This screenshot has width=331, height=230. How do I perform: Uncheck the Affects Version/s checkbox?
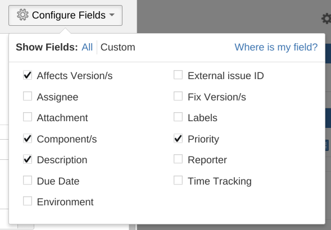(x=28, y=75)
